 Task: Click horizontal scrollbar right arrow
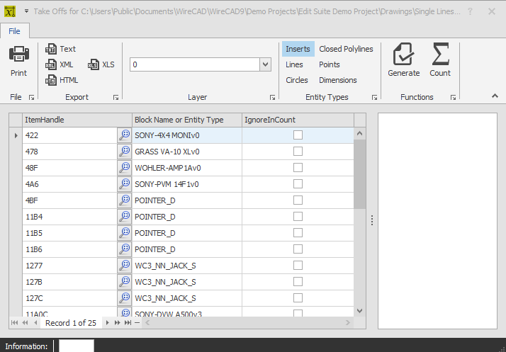pos(347,323)
